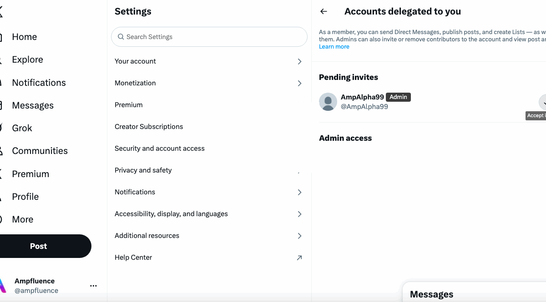The width and height of the screenshot is (546, 302).
Task: Click the Ampfluence account logo
Action: pyautogui.click(x=3, y=286)
